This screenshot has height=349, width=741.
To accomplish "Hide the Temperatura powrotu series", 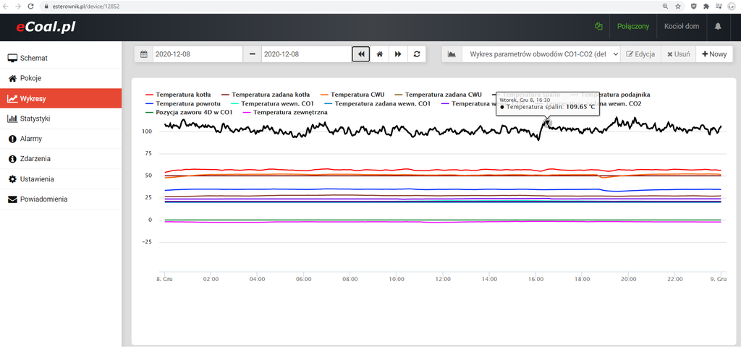I will 182,103.
